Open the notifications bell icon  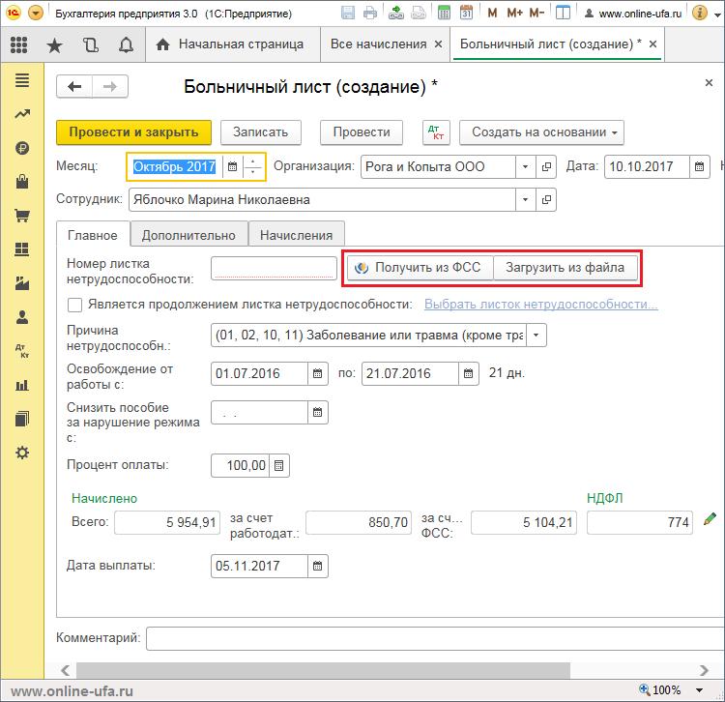[x=126, y=44]
